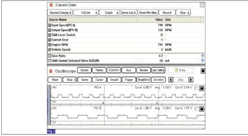This screenshot has height=136, width=248.
Task: Open Trigger settings
Action: 129,80
